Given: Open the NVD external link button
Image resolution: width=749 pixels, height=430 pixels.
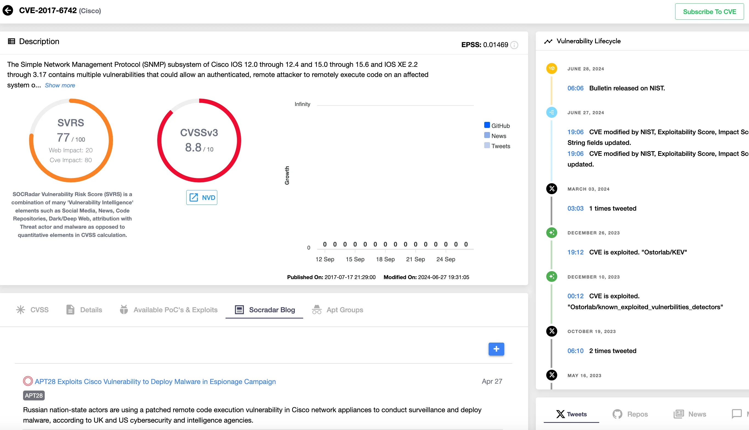Looking at the screenshot, I should click(x=202, y=197).
